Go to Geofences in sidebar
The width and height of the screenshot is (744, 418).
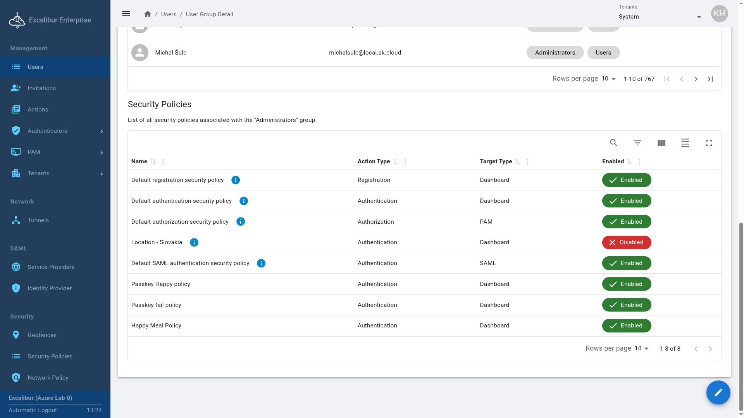[x=42, y=335]
